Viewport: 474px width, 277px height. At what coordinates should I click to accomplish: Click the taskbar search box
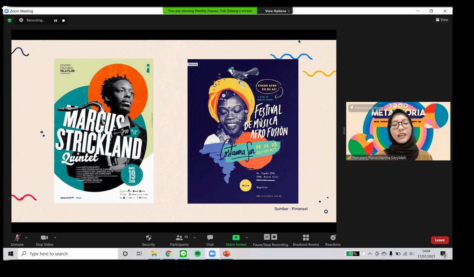point(68,254)
